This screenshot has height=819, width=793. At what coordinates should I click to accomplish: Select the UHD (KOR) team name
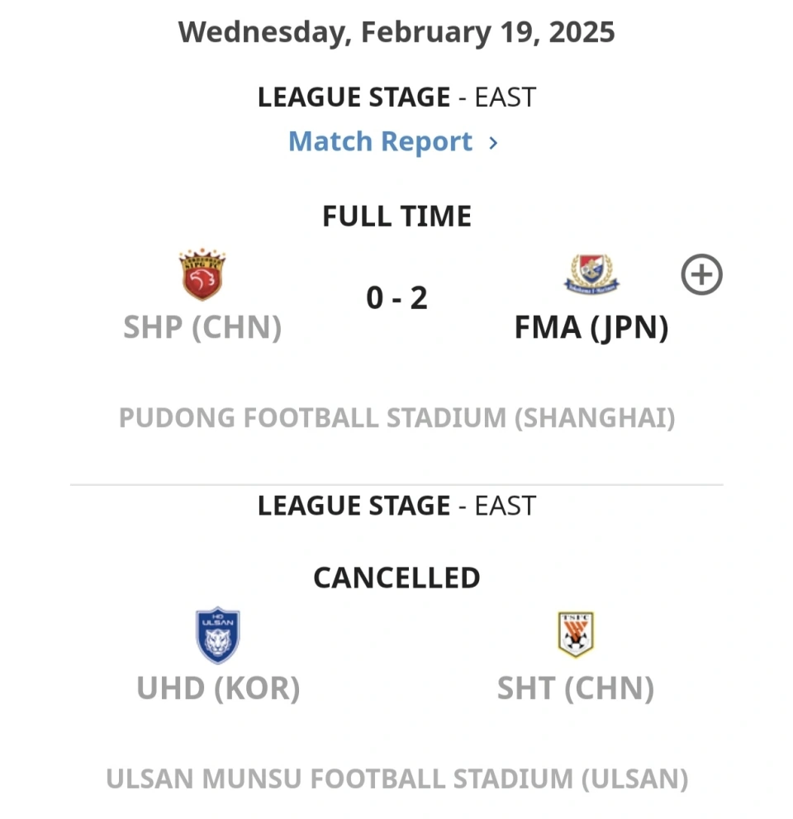[x=218, y=688]
